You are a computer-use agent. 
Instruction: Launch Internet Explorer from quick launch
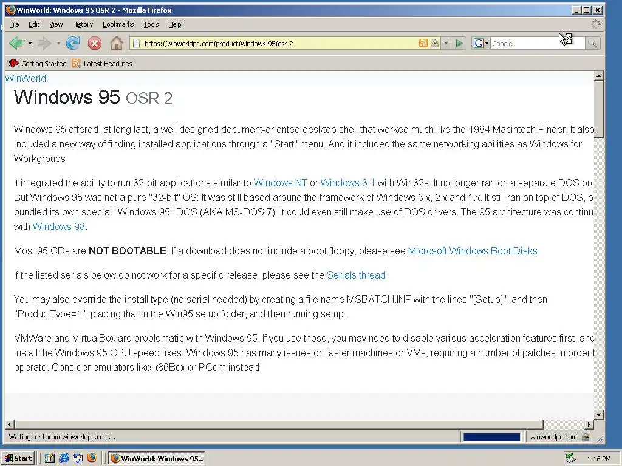coord(63,458)
